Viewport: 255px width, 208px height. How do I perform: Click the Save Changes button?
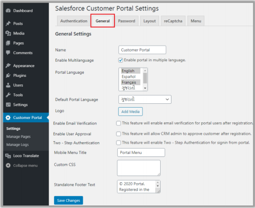pos(68,200)
